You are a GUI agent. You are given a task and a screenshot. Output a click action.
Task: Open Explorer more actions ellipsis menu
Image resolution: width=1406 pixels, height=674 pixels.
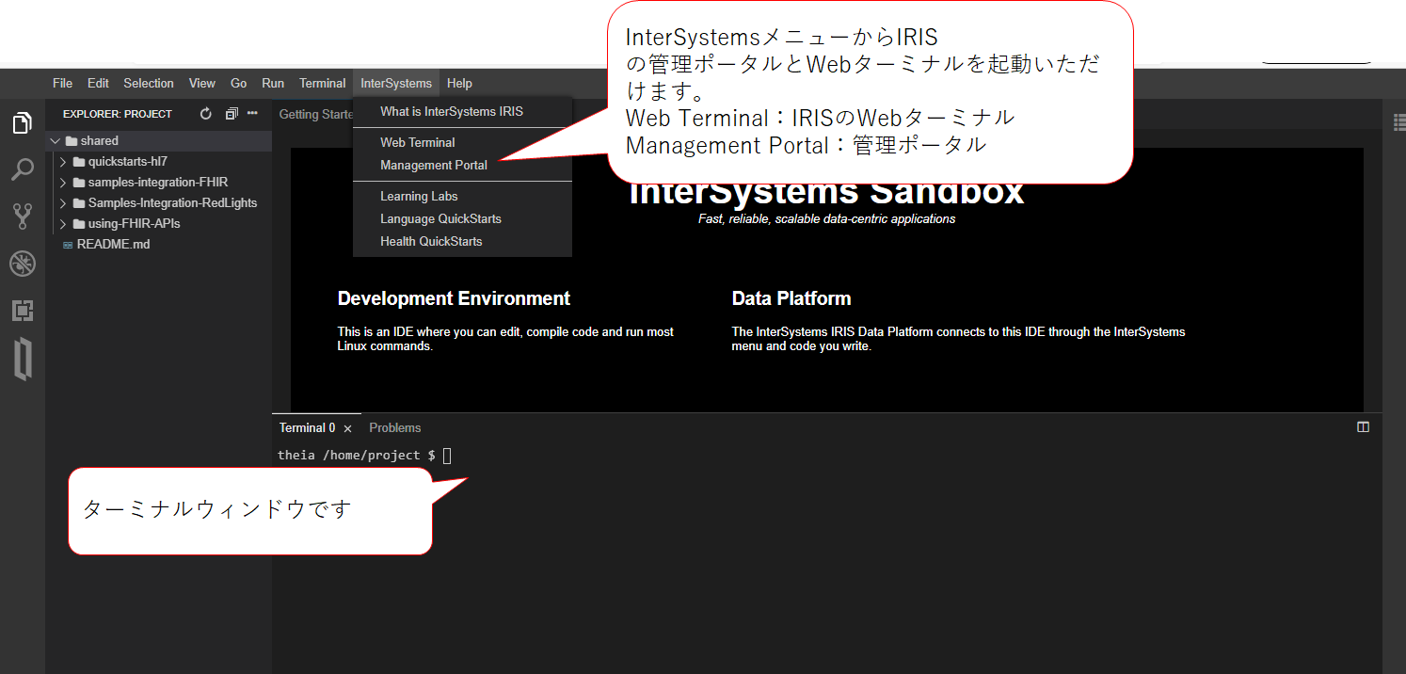(x=252, y=114)
